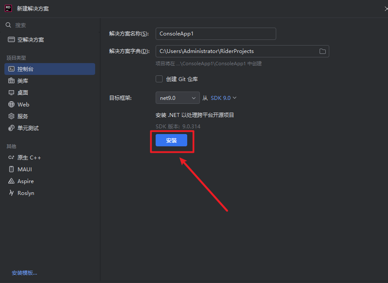This screenshot has width=388, height=283.
Task: Click the 搜索 template search box
Action: (x=50, y=25)
